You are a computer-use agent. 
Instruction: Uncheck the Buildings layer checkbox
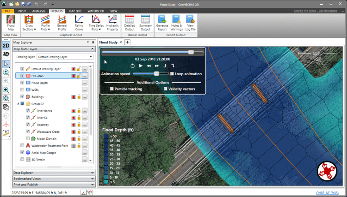click(22, 97)
